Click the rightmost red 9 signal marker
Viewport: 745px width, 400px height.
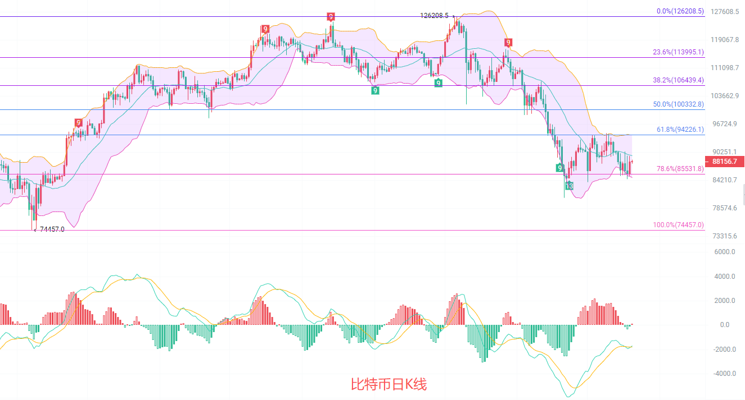[508, 42]
